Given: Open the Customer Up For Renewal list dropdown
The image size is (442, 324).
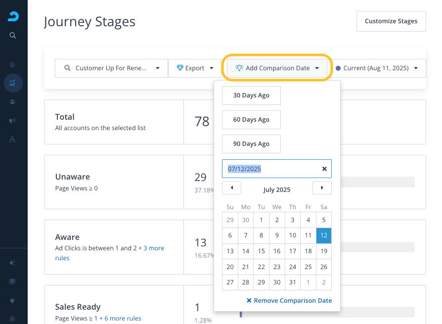Looking at the screenshot, I should (111, 68).
